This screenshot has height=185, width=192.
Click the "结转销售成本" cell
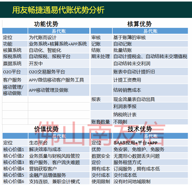(150, 90)
